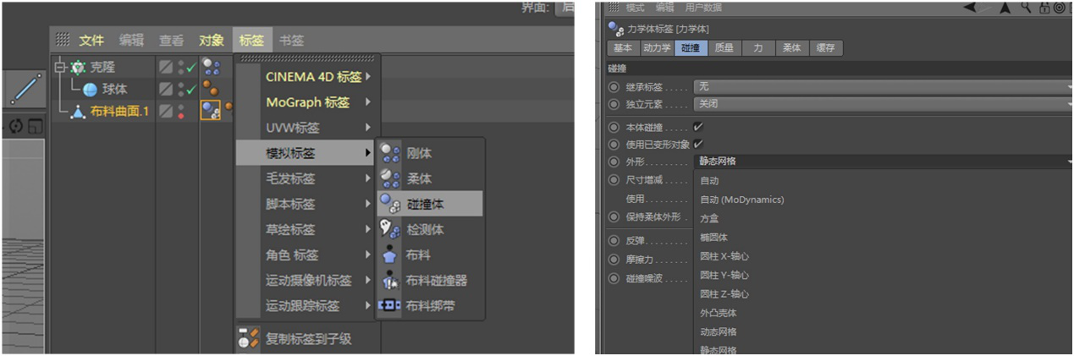The image size is (1074, 356).
Task: Switch to the 动力学 tab
Action: pos(657,48)
